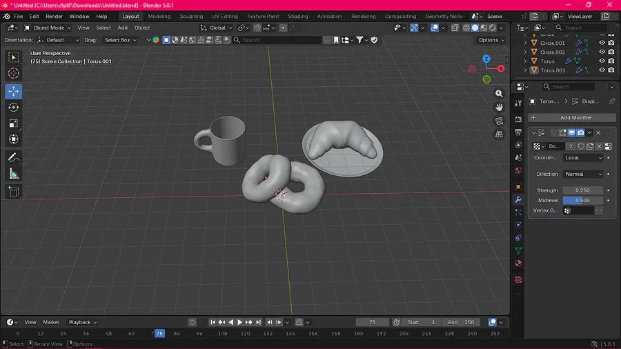Open the Direction Normal dropdown
The image size is (621, 349).
(x=583, y=174)
